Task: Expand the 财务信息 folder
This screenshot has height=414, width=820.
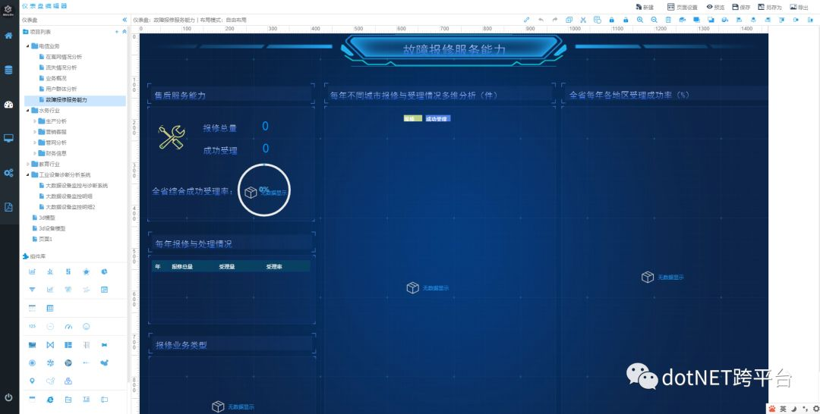Action: pos(35,153)
